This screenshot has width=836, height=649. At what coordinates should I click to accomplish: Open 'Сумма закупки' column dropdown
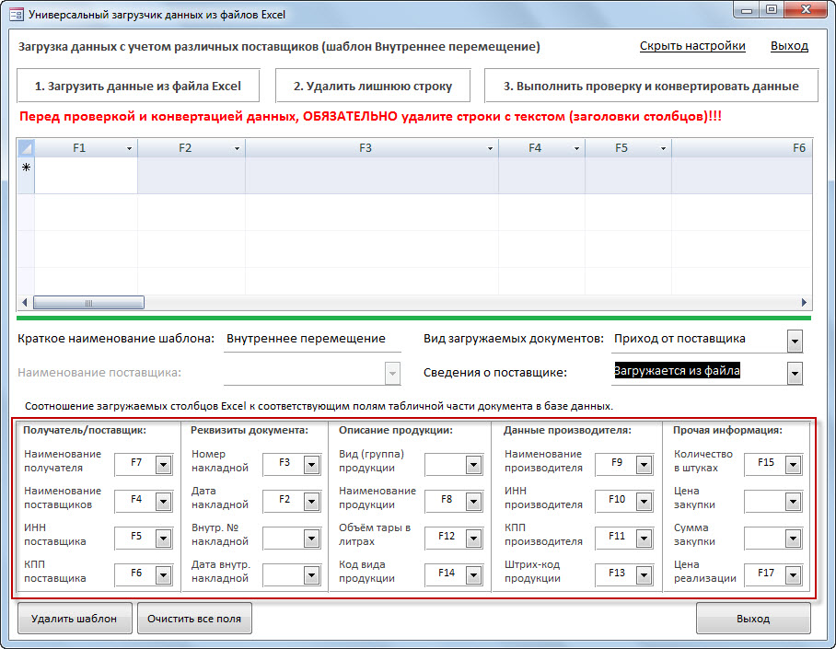(794, 539)
